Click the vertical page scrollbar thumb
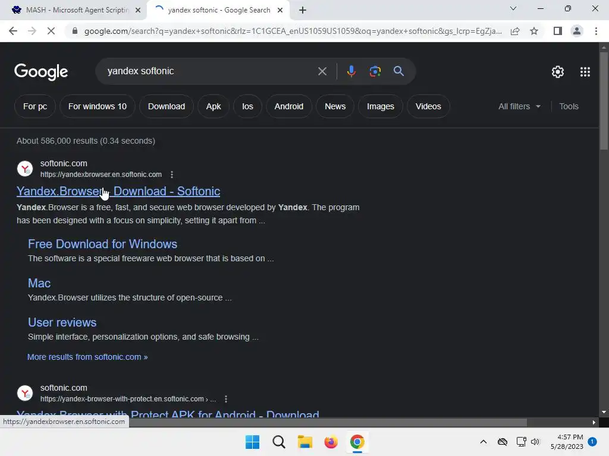 (604, 100)
